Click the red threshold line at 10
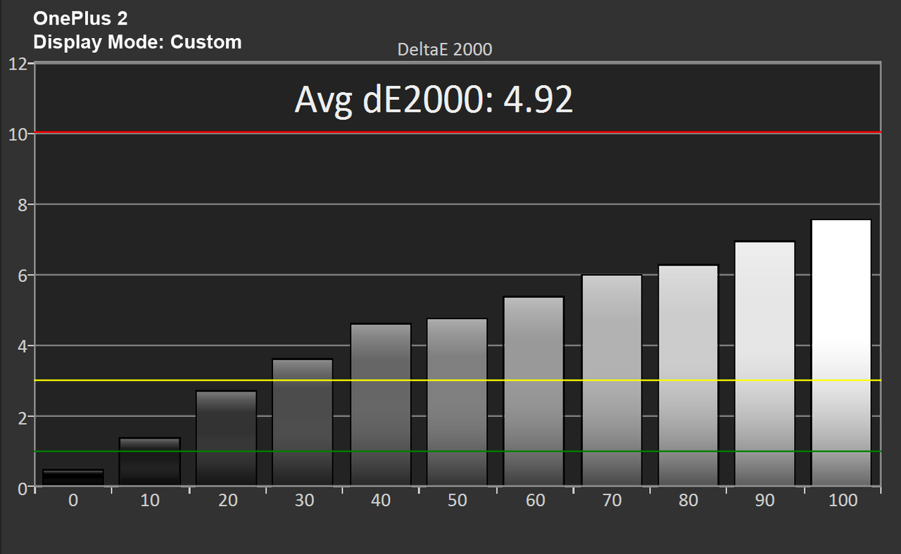 click(458, 132)
